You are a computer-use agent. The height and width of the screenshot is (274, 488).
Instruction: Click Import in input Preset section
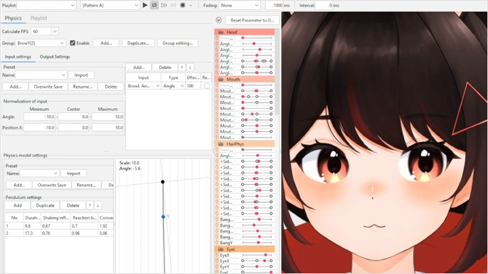(81, 75)
